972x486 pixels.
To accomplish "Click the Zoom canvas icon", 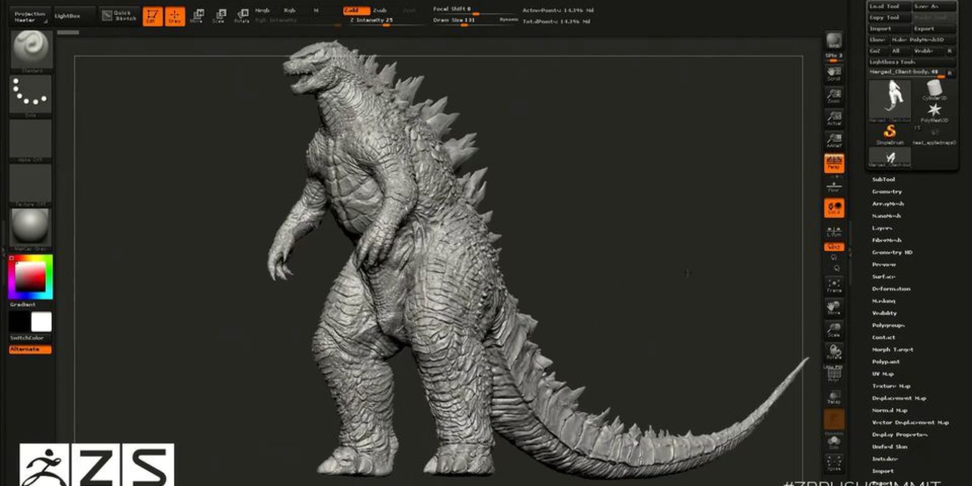I will tap(834, 96).
